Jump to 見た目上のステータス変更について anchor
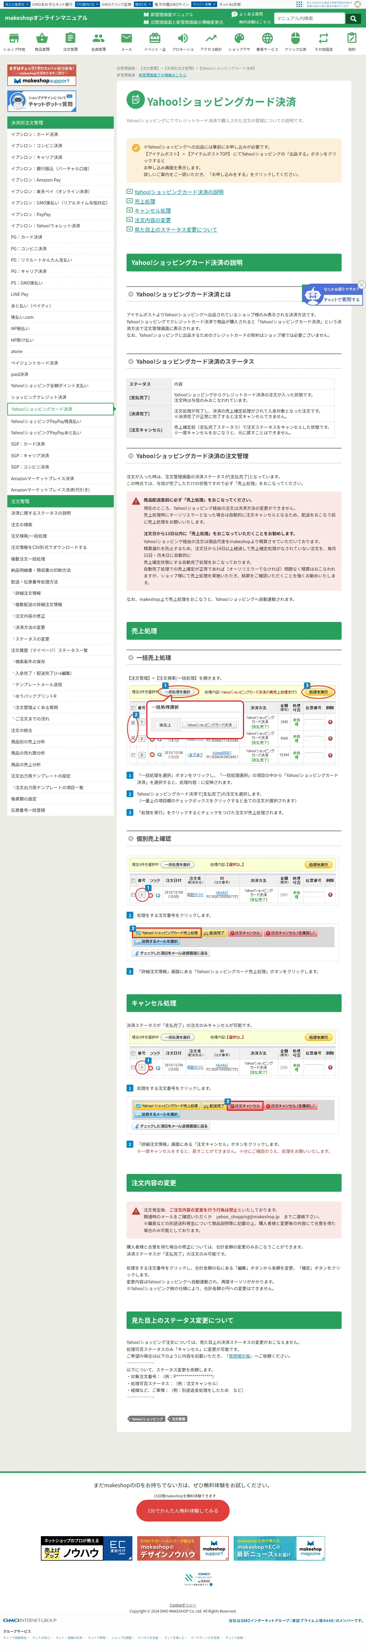The height and width of the screenshot is (1652, 366). click(x=175, y=230)
